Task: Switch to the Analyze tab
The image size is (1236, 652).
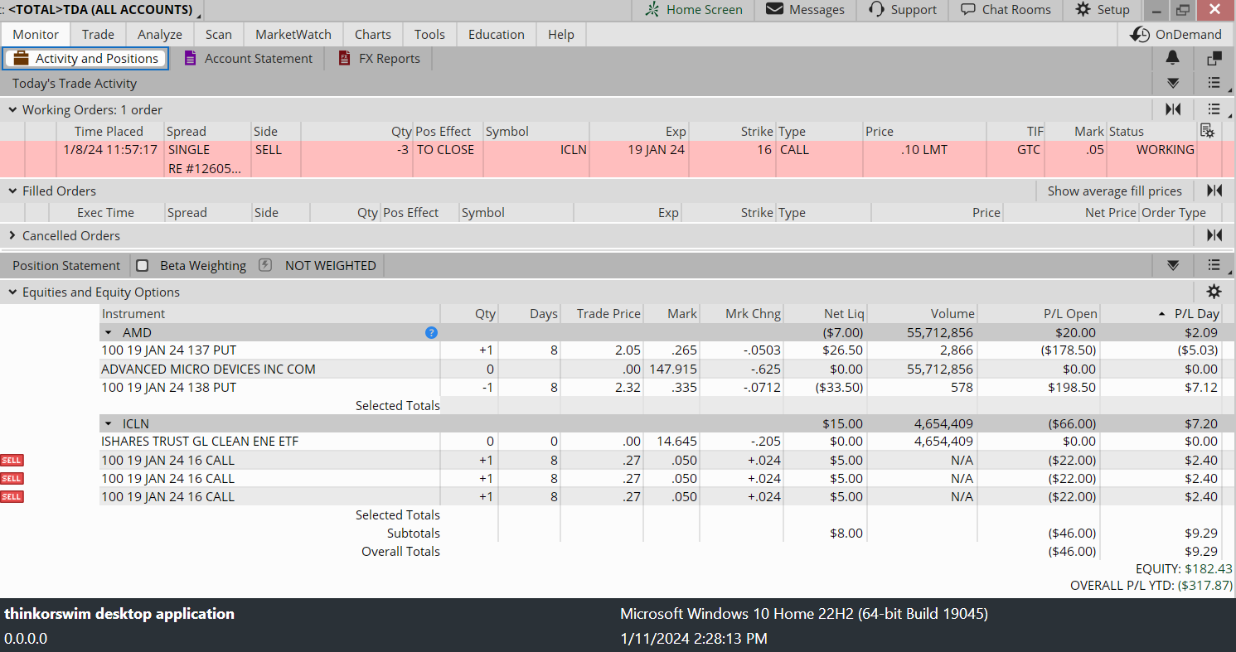Action: (160, 35)
